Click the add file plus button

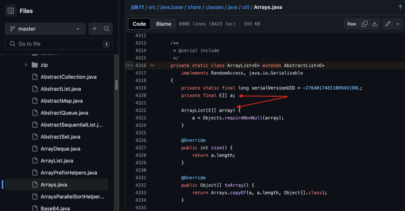point(95,28)
